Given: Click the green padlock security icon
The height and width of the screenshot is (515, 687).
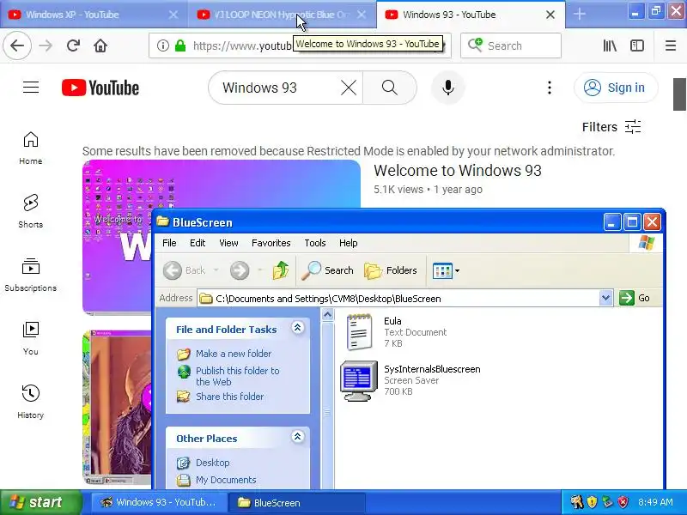Looking at the screenshot, I should (x=180, y=45).
